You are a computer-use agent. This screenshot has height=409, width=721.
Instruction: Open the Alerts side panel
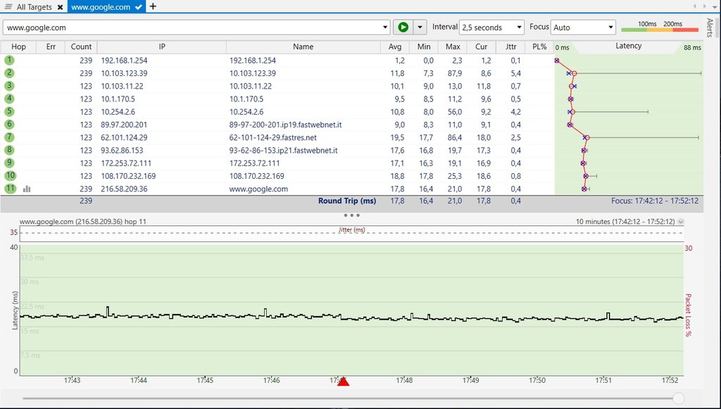(x=710, y=27)
